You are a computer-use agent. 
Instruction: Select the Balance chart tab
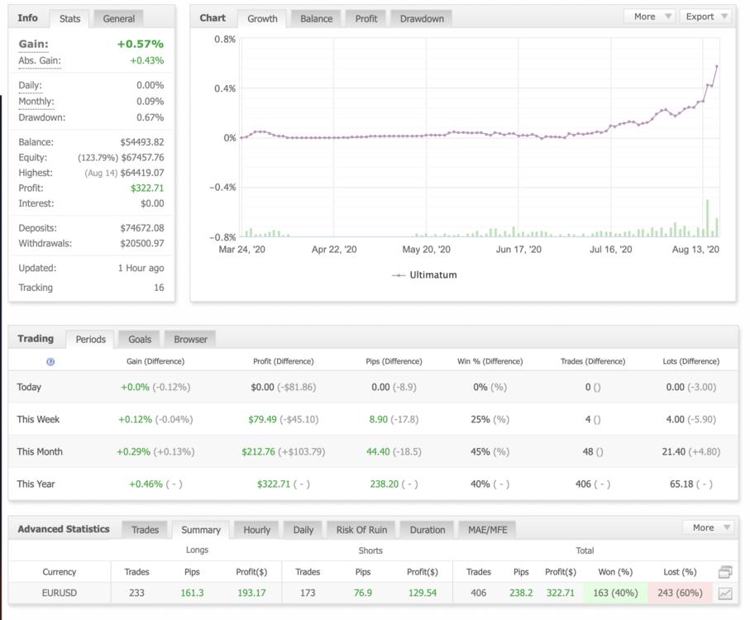tap(316, 19)
